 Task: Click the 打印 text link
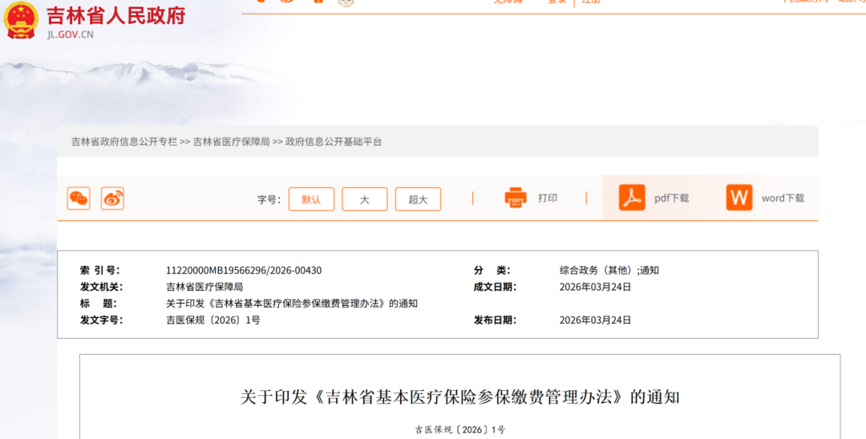[548, 198]
